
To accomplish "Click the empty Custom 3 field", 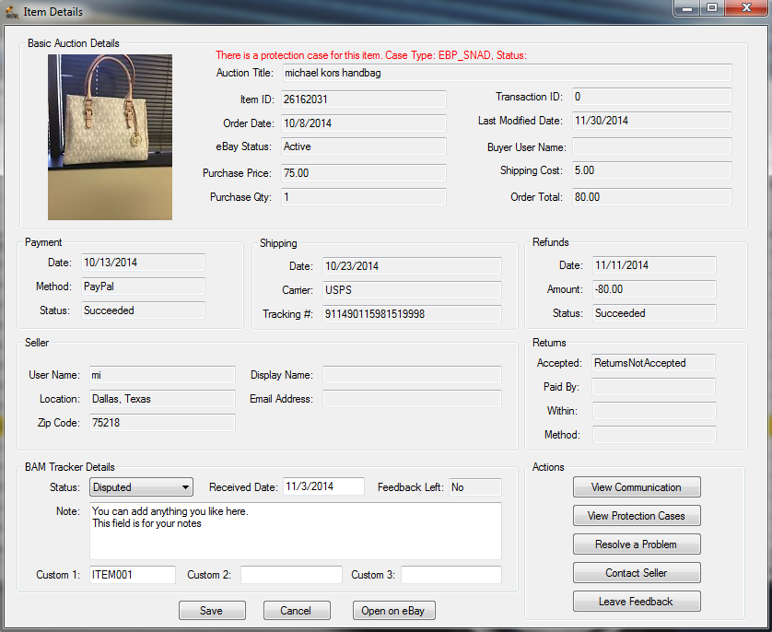I will [x=451, y=575].
